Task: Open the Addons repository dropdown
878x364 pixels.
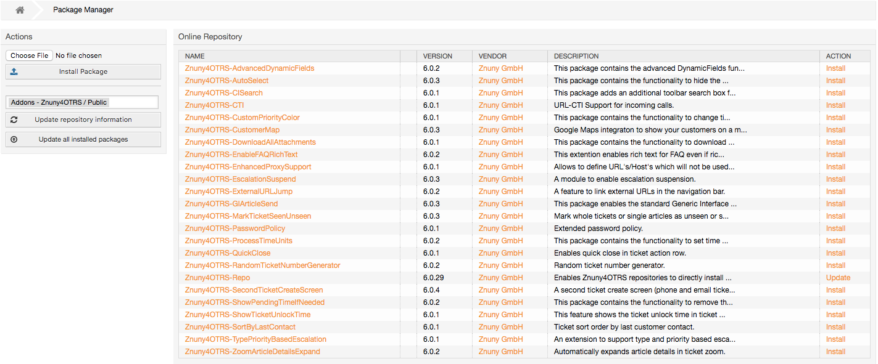Action: [x=82, y=102]
